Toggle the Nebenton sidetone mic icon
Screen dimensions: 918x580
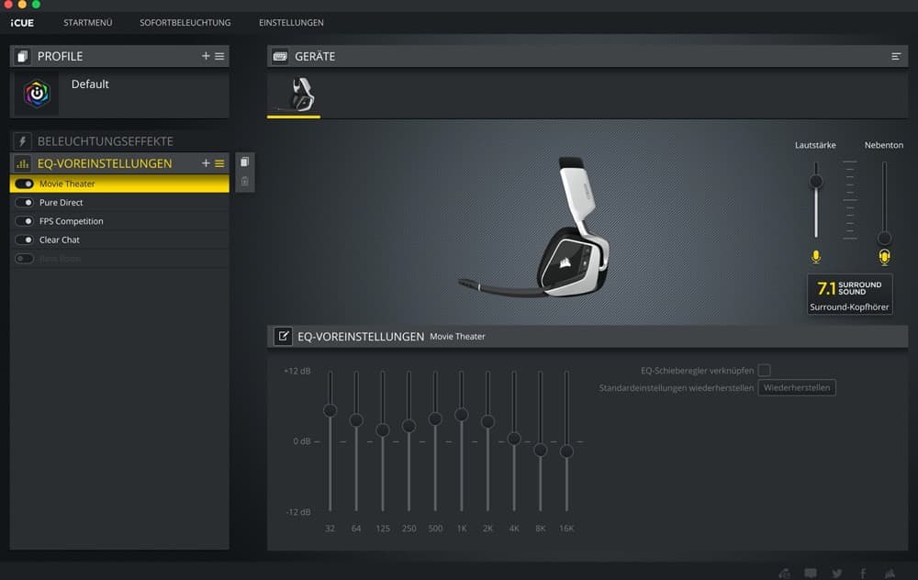pos(884,256)
